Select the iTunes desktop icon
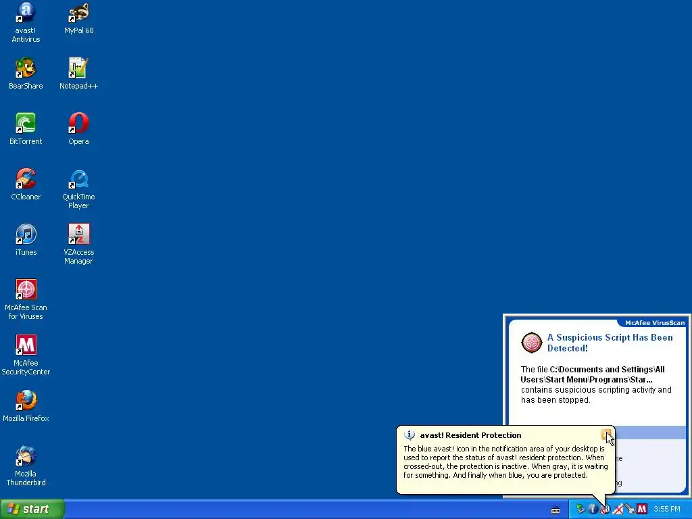 (x=26, y=240)
